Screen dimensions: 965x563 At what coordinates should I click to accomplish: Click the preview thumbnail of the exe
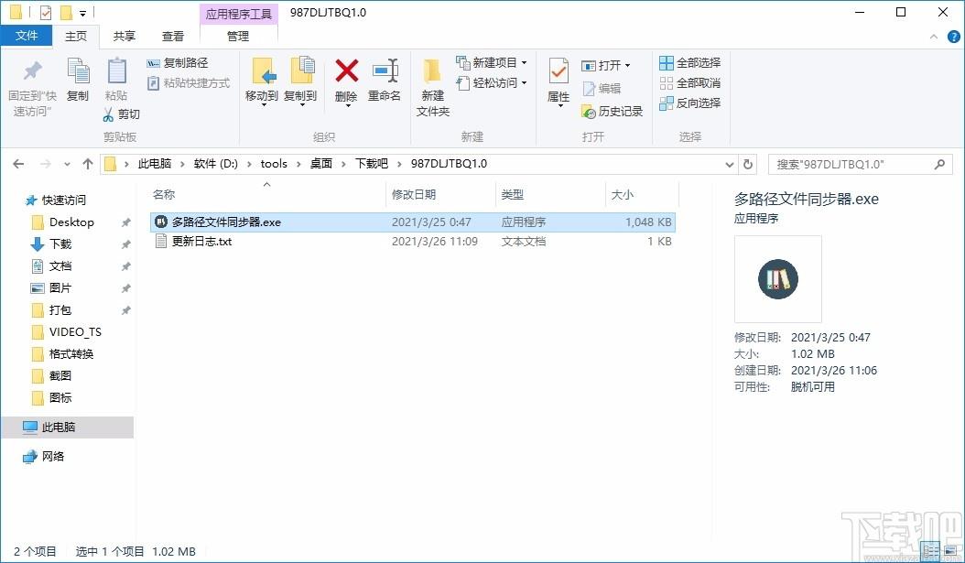(x=778, y=278)
